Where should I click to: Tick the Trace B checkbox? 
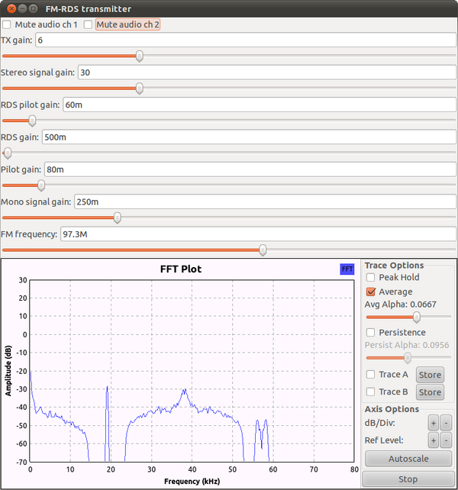point(370,392)
